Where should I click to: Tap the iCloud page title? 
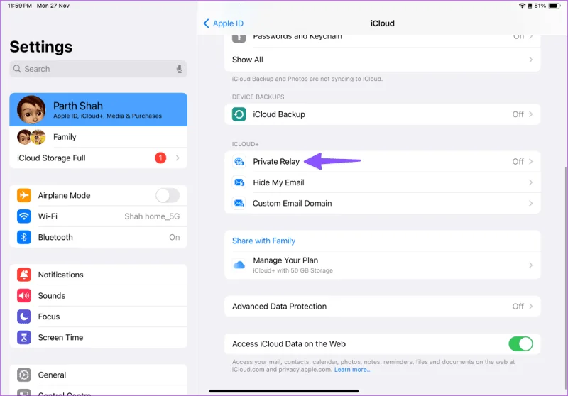[383, 23]
